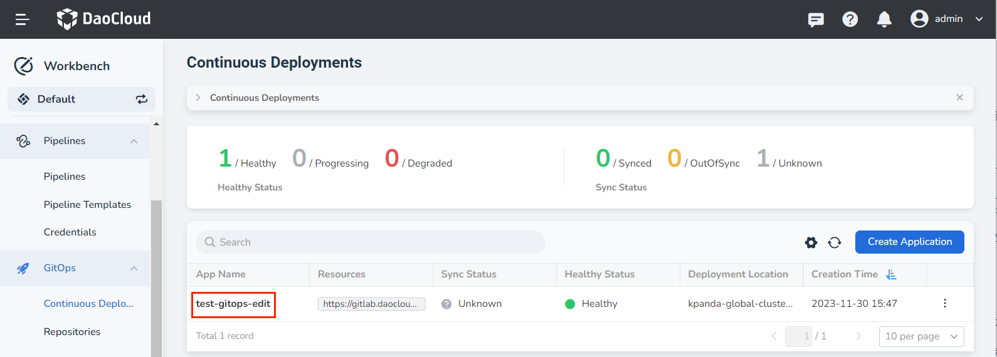This screenshot has width=997, height=357.
Task: Open table column settings gear
Action: 811,242
